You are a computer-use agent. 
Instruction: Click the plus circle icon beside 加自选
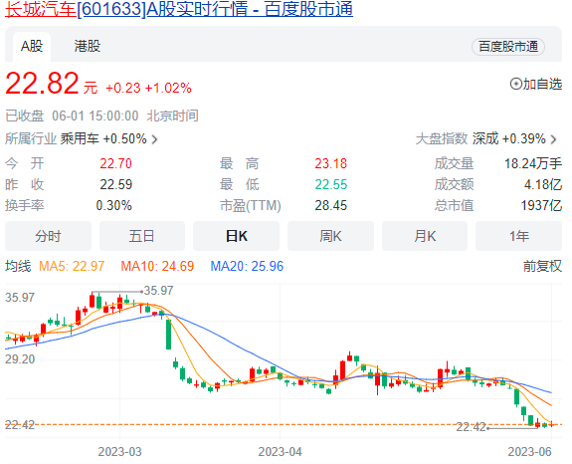pos(516,84)
